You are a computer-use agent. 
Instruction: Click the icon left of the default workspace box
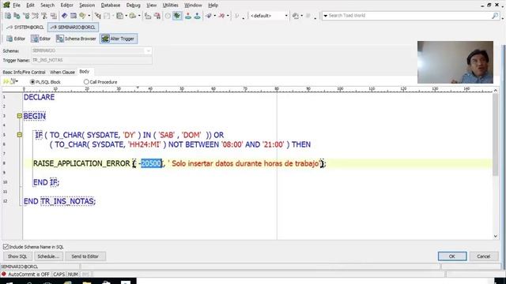click(236, 16)
